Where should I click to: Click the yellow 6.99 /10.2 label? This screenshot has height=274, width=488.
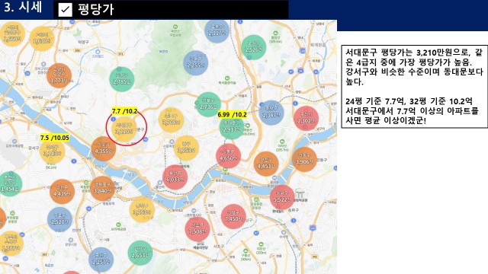pyautogui.click(x=232, y=115)
